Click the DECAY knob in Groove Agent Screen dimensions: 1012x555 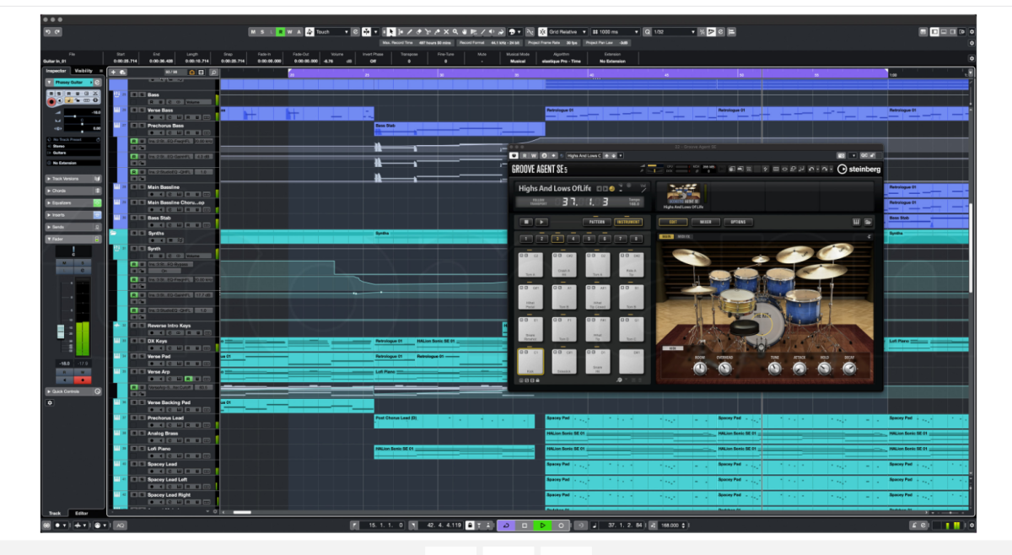(x=849, y=369)
